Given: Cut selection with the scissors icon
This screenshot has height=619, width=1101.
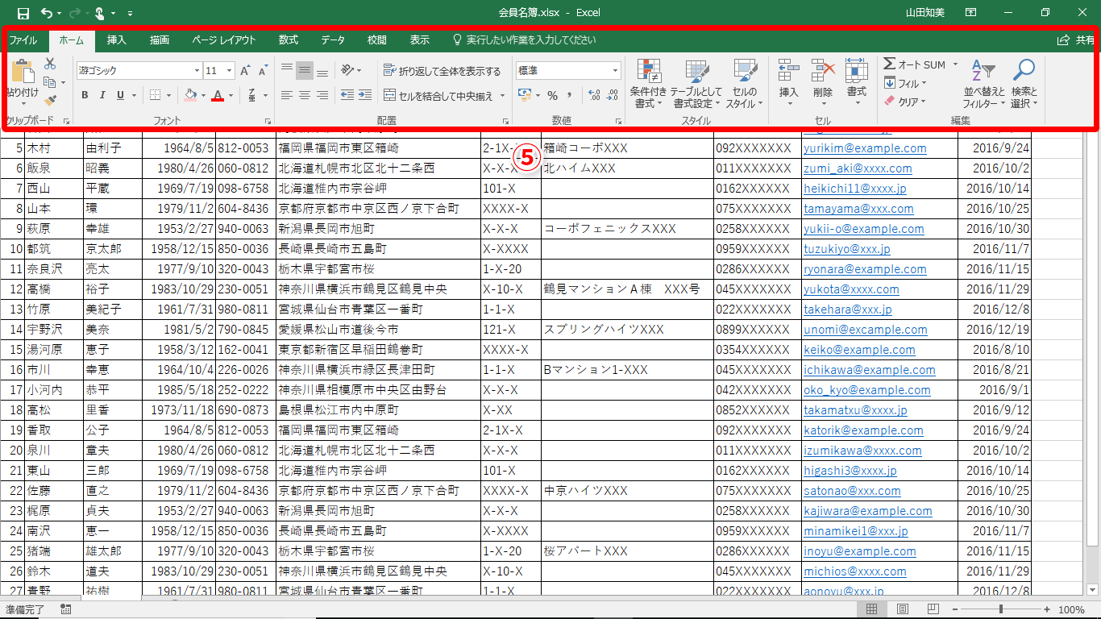Looking at the screenshot, I should [x=50, y=64].
